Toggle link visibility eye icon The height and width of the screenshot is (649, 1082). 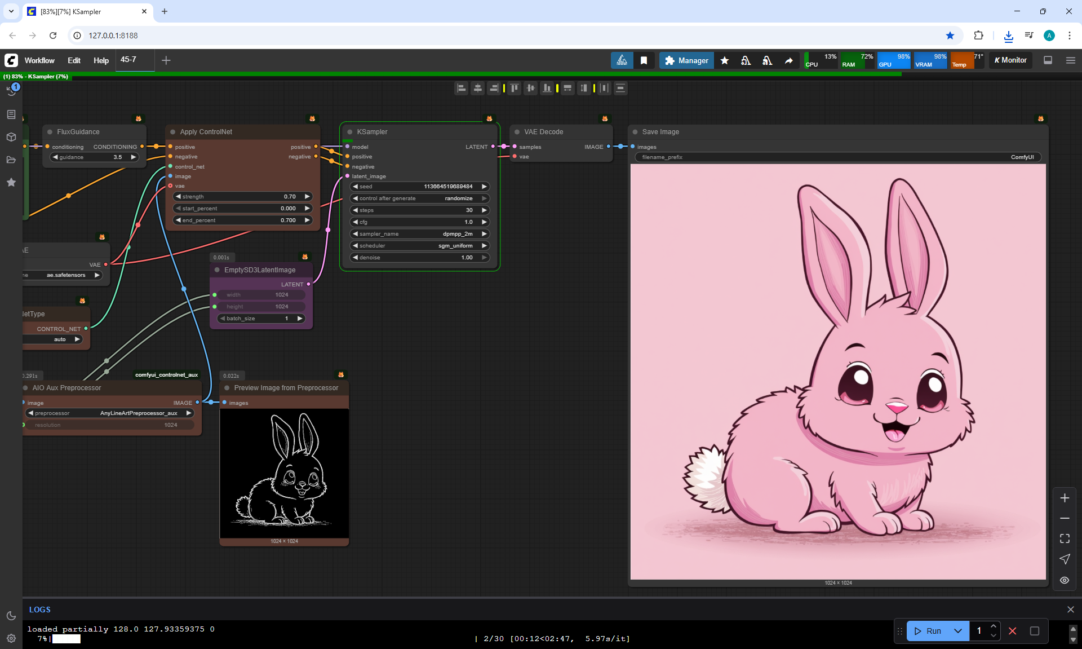click(x=1064, y=580)
